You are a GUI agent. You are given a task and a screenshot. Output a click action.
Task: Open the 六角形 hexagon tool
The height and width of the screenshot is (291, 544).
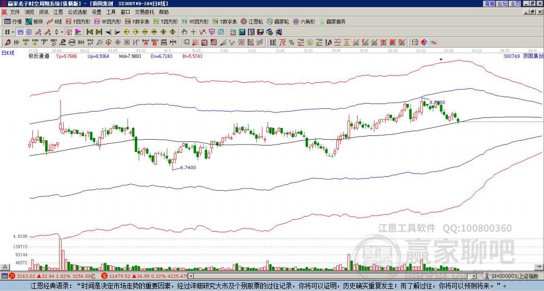point(304,21)
